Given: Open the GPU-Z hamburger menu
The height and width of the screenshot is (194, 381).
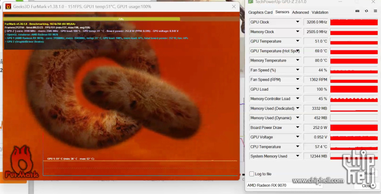Looking at the screenshot, I should [x=376, y=11].
